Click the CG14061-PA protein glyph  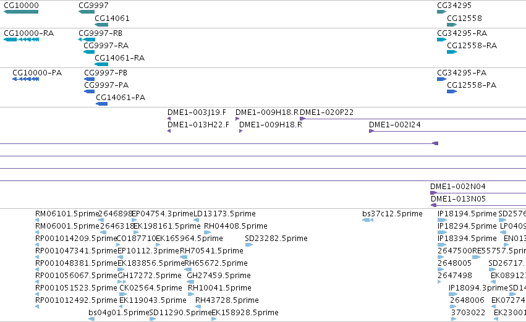[x=101, y=104]
